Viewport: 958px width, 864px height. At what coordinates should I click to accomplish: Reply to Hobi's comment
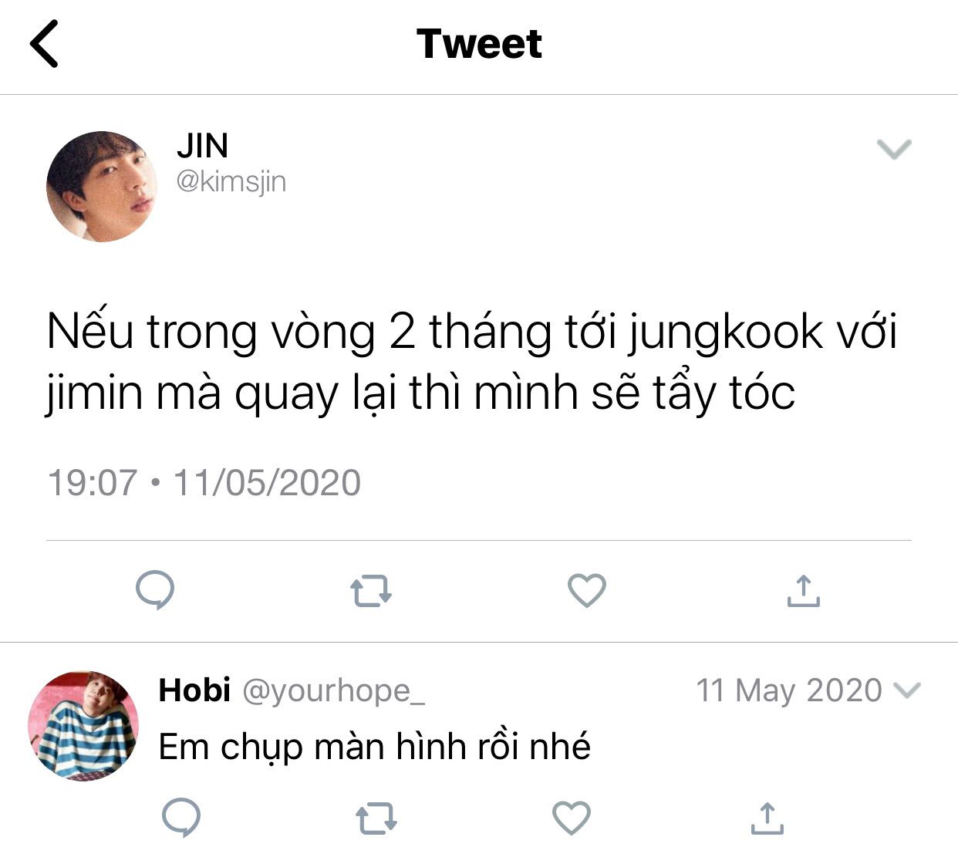pos(182,818)
